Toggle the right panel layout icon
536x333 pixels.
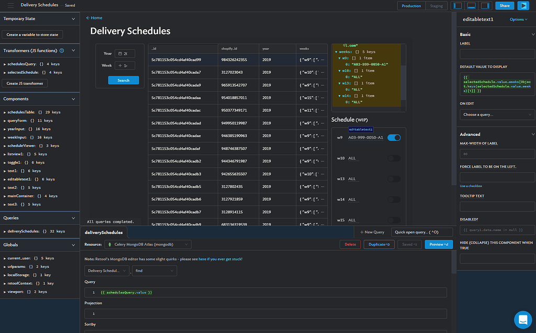click(x=485, y=6)
